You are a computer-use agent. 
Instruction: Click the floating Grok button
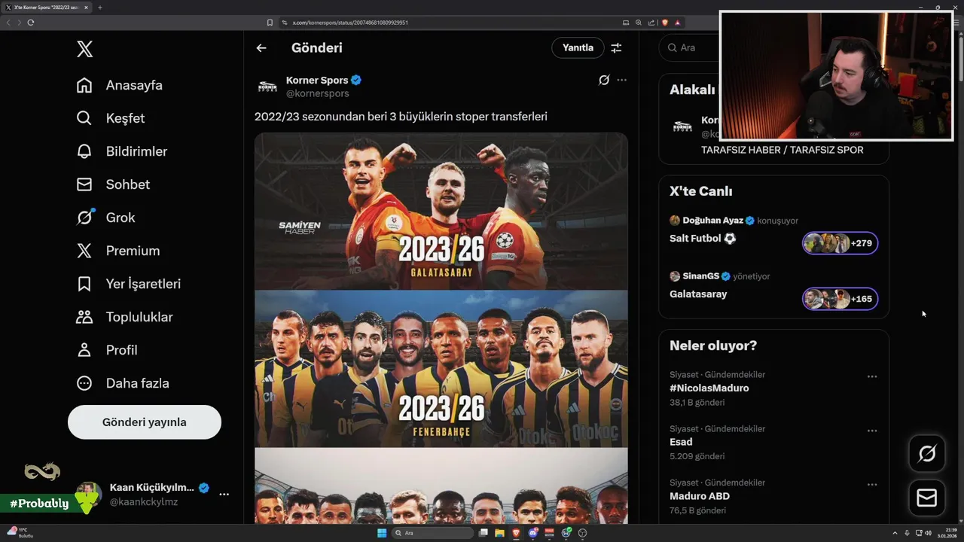click(x=927, y=453)
